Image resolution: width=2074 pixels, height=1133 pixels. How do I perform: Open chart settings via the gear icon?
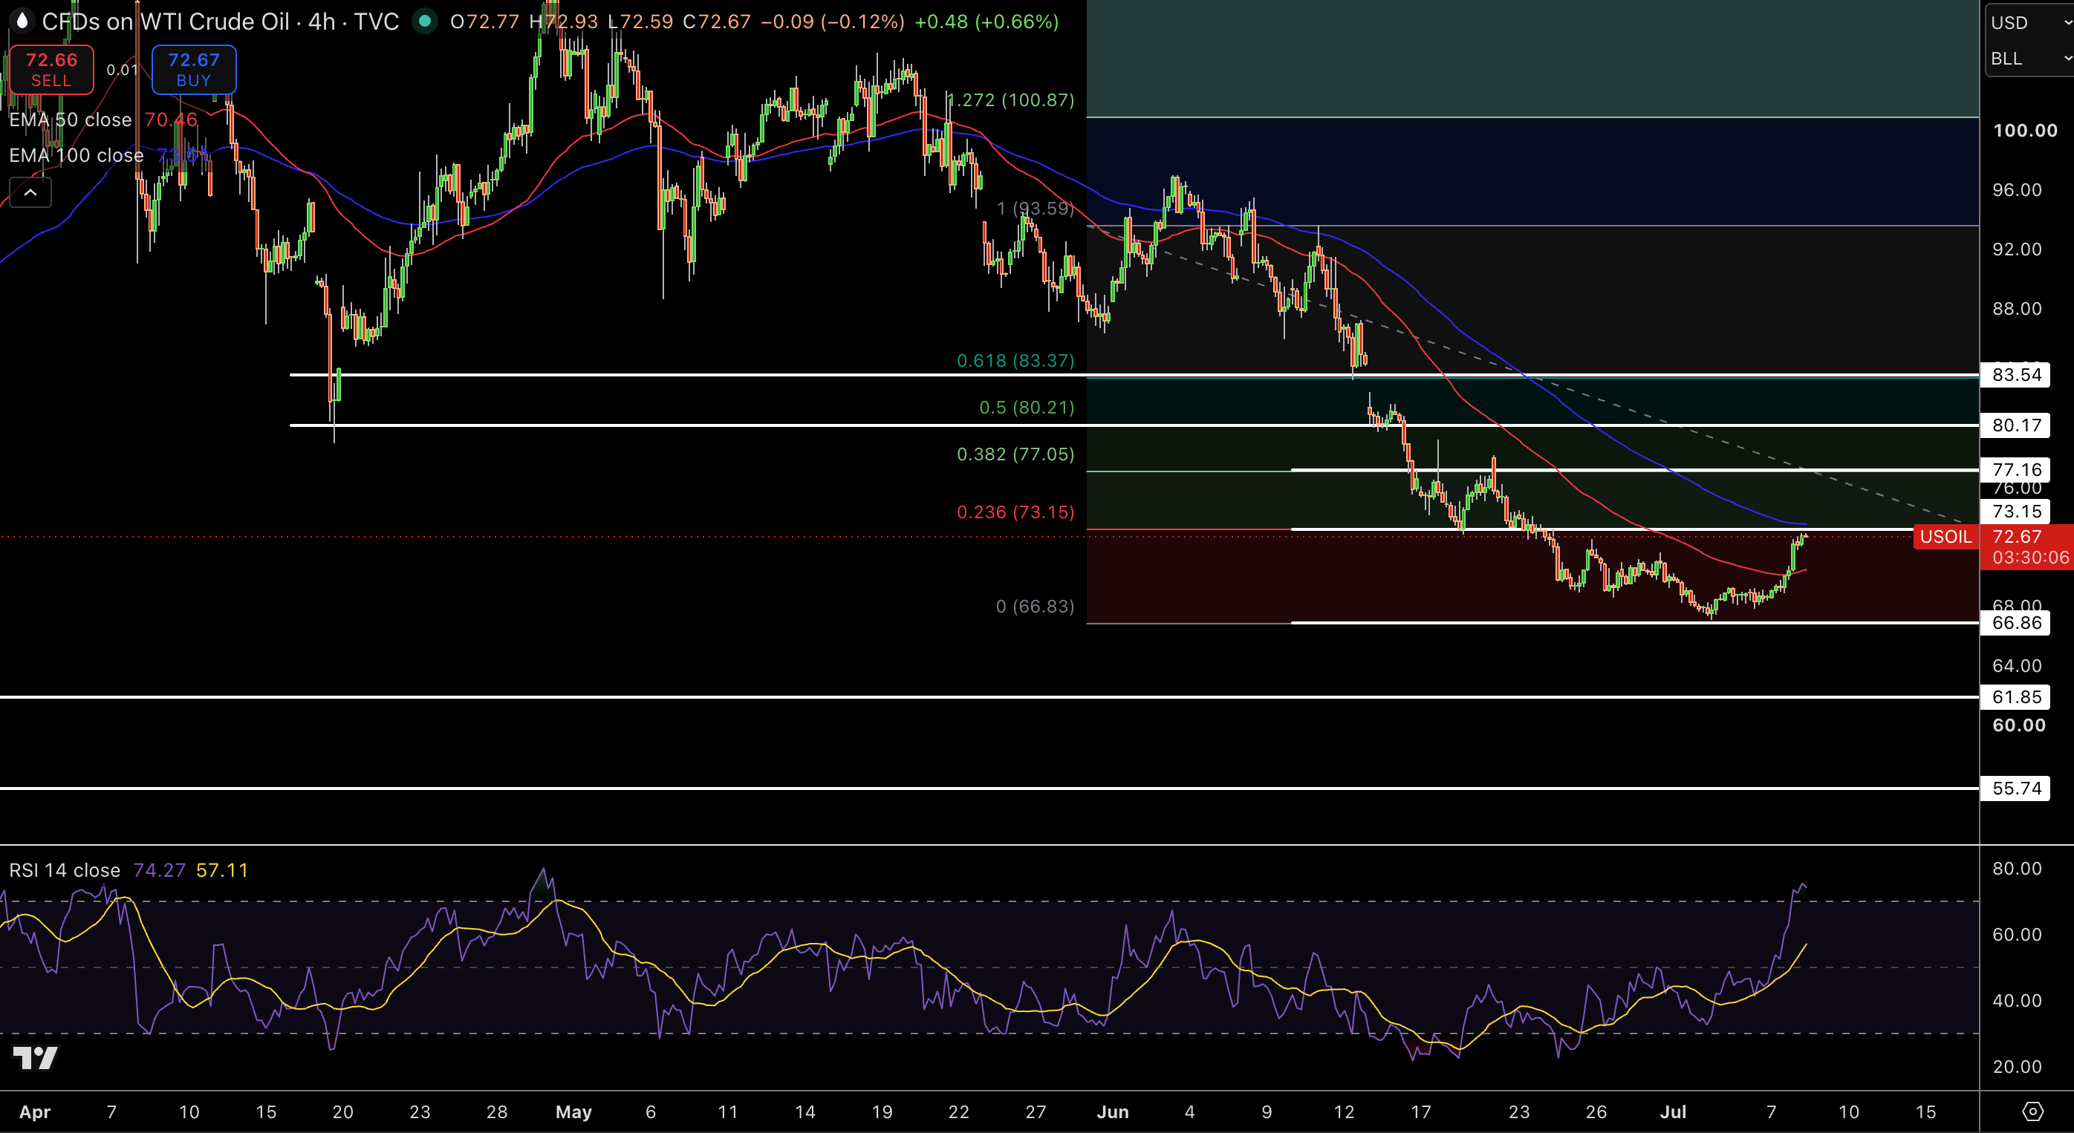2033,1111
